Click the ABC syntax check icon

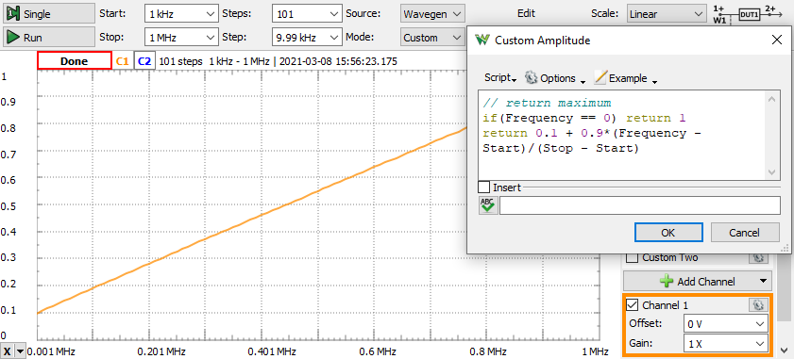489,205
